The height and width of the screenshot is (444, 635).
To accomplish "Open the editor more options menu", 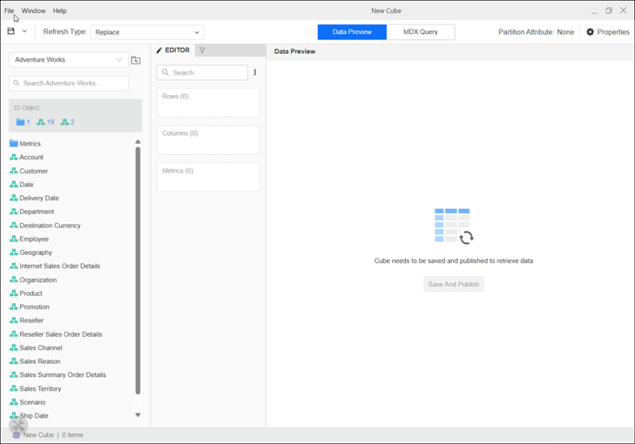I will pyautogui.click(x=255, y=73).
